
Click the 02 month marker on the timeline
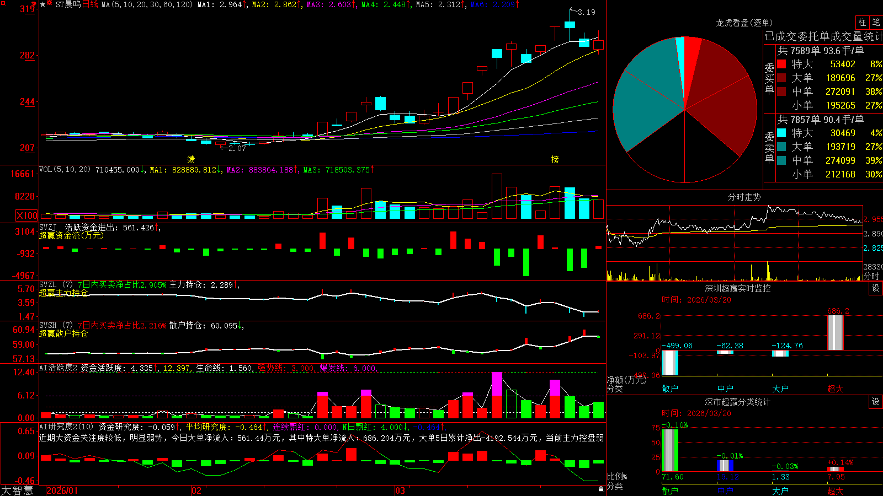click(x=196, y=490)
